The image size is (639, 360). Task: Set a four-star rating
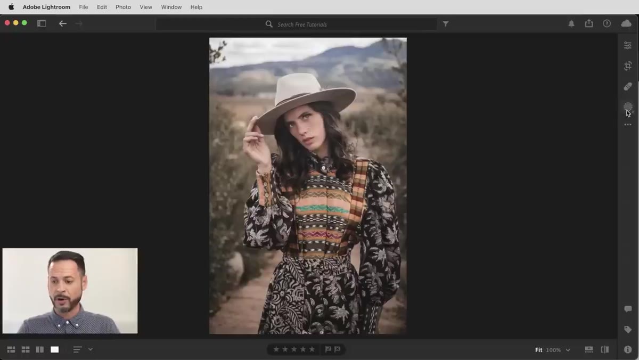click(303, 349)
